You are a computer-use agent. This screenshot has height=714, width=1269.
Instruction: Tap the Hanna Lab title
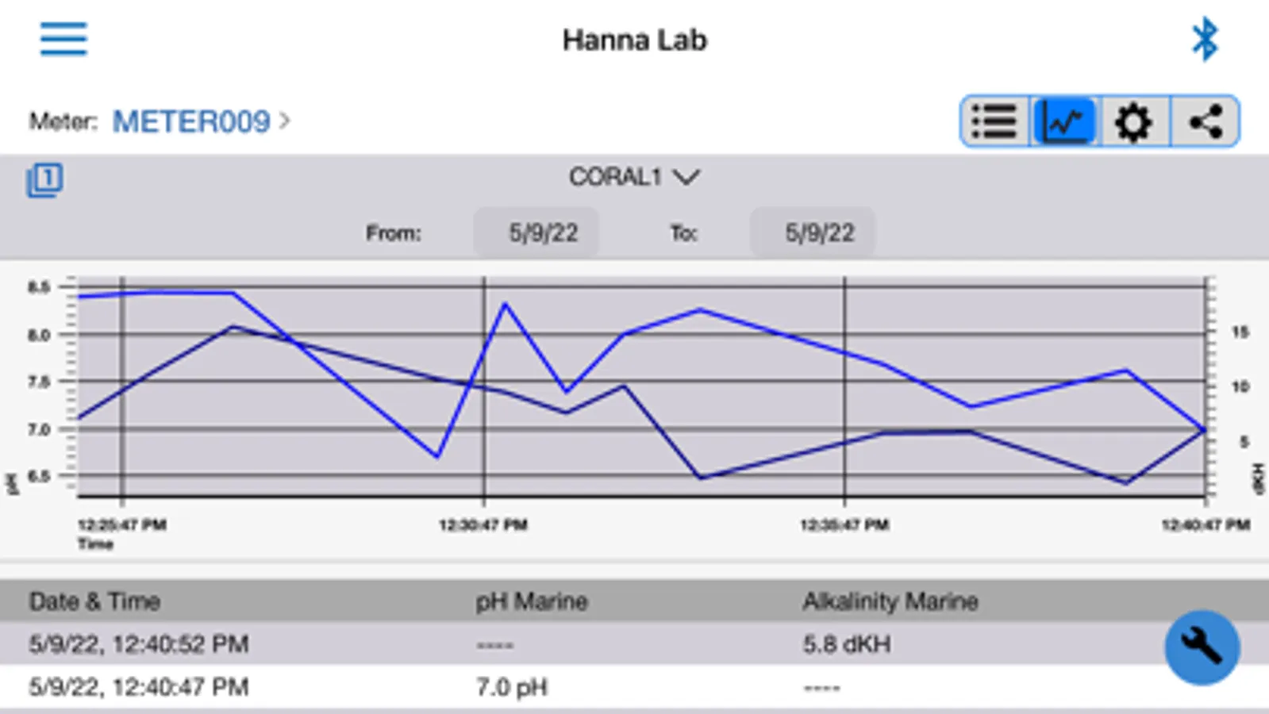[634, 40]
